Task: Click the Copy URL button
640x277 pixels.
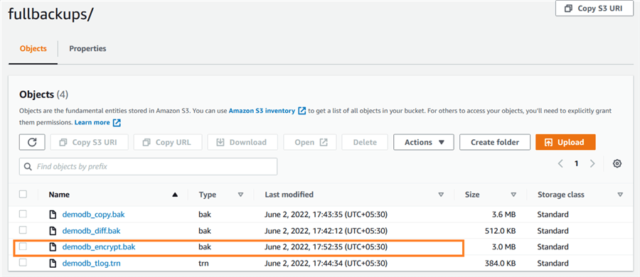Action: [168, 142]
